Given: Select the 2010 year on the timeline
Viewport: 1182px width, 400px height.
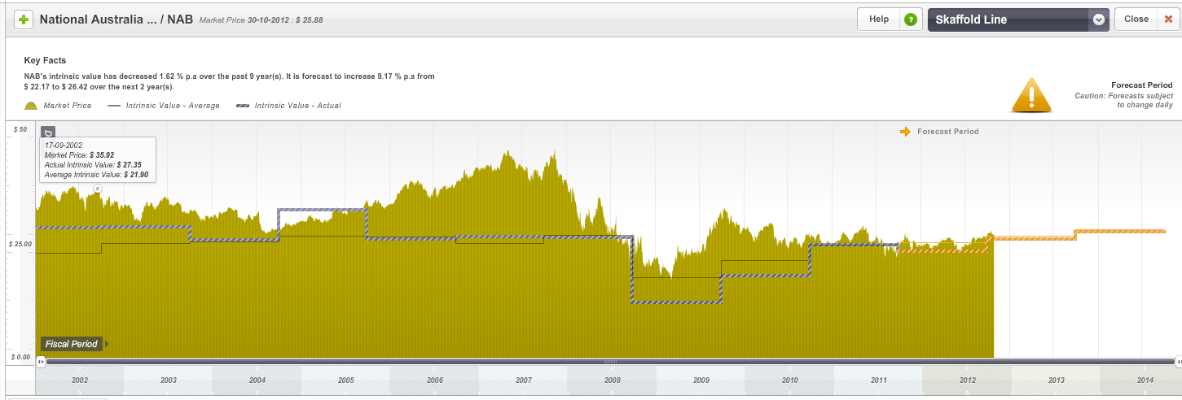Looking at the screenshot, I should click(790, 380).
